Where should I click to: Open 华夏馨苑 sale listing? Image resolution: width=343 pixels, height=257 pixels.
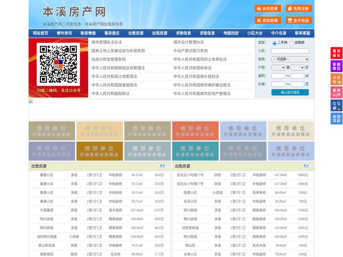pos(47,210)
